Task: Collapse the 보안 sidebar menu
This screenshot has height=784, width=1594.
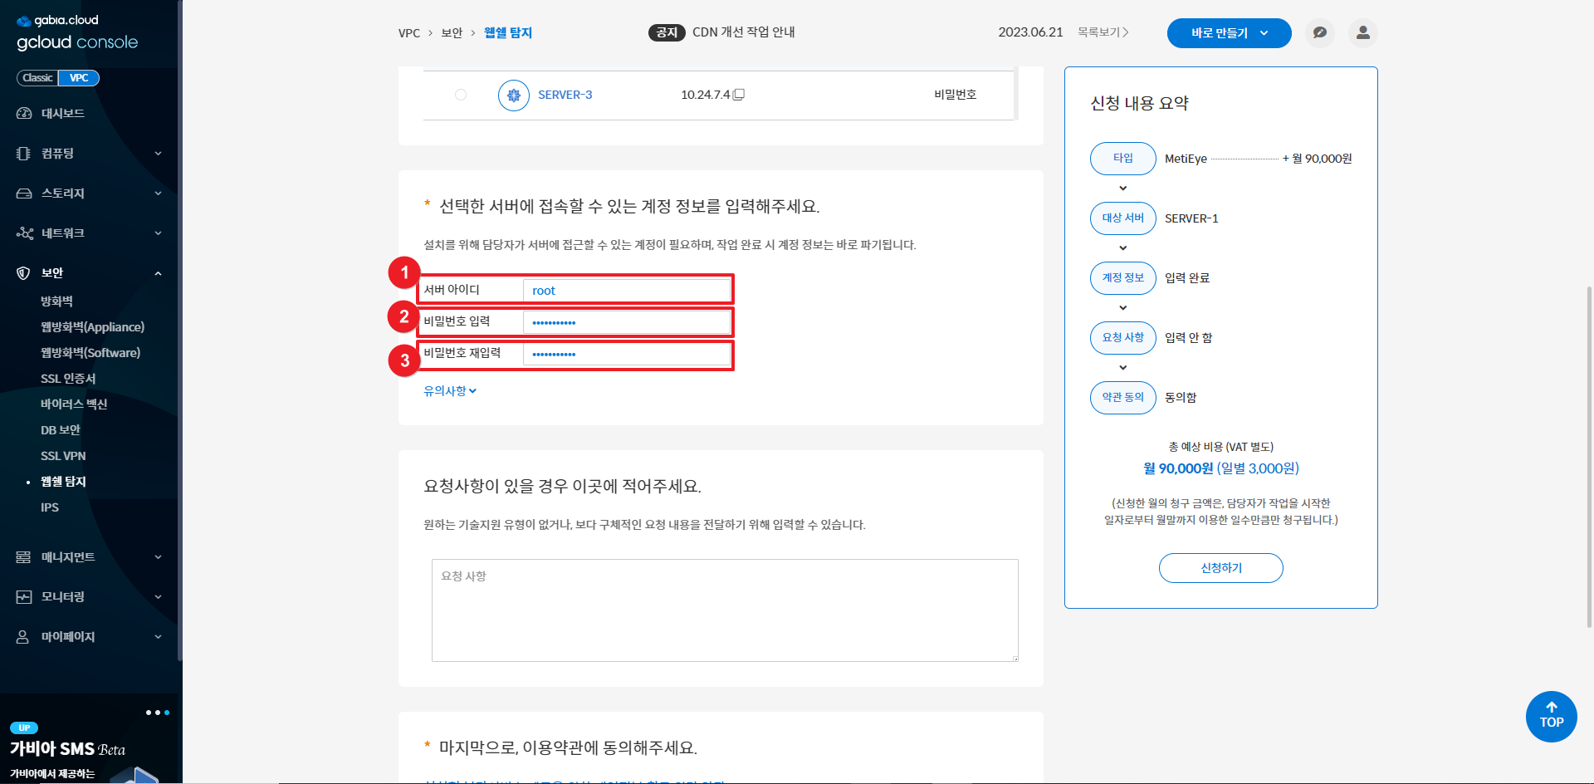Action: coord(158,273)
